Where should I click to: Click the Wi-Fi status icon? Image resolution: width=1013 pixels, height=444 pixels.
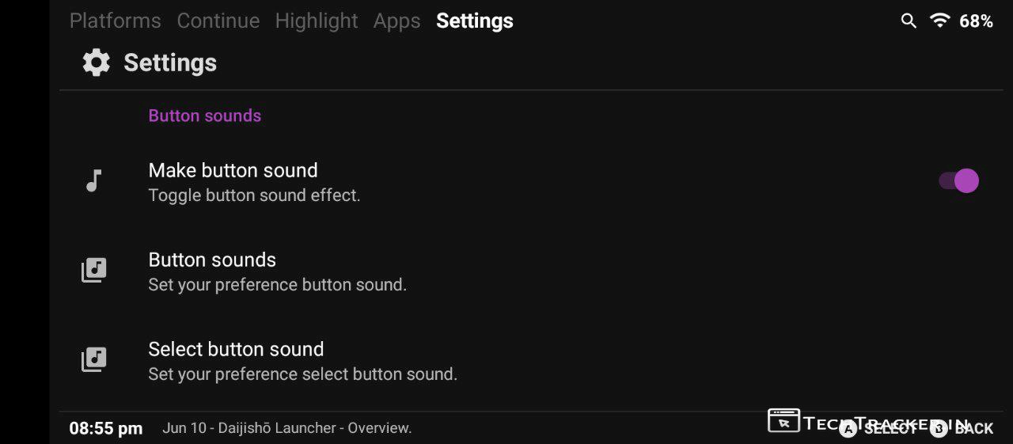(940, 21)
